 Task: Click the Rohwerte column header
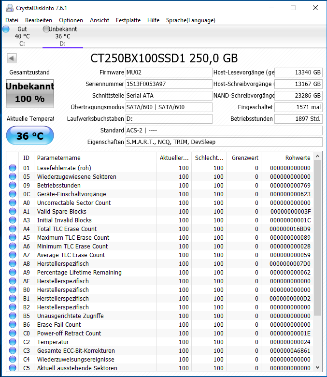tap(287, 158)
